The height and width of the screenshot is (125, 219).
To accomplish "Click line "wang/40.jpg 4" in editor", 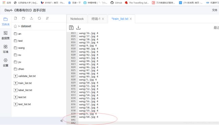I will 89,49.
